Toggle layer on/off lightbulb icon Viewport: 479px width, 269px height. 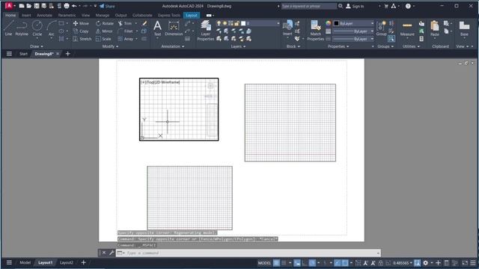click(x=219, y=23)
